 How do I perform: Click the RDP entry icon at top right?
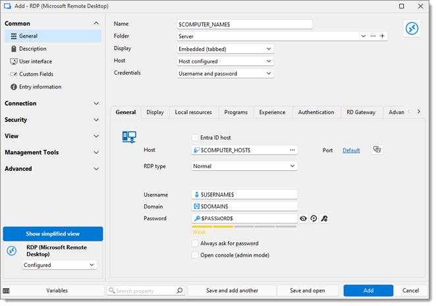pyautogui.click(x=412, y=28)
